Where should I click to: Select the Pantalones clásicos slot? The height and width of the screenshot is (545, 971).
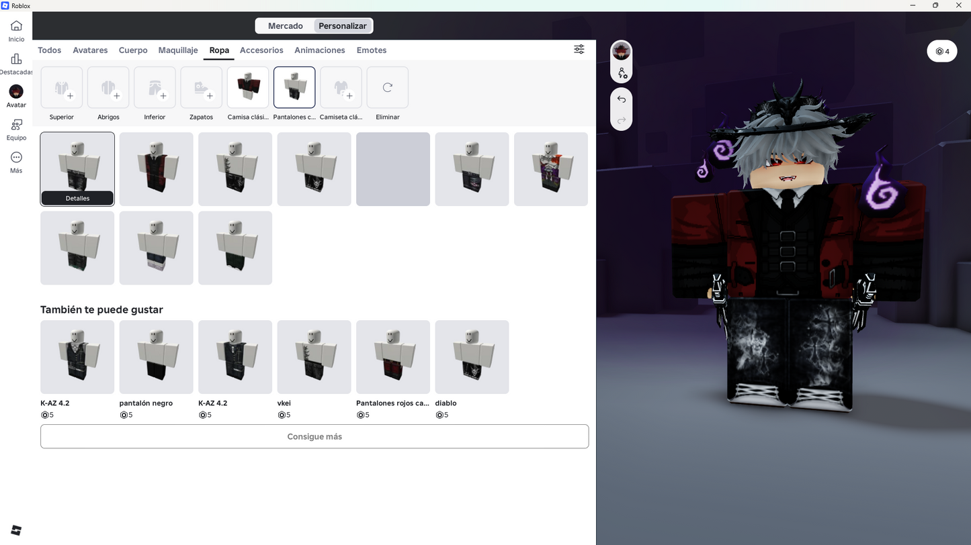pyautogui.click(x=294, y=87)
